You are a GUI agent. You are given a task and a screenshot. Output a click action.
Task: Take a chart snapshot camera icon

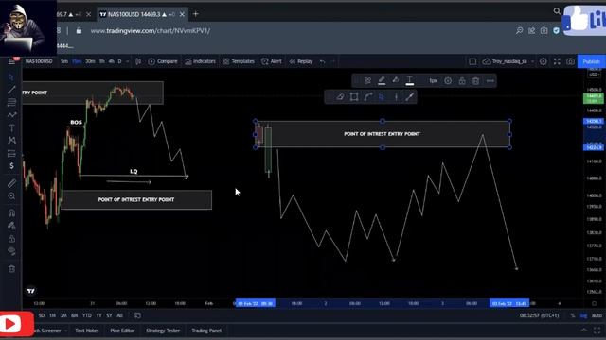pos(570,61)
